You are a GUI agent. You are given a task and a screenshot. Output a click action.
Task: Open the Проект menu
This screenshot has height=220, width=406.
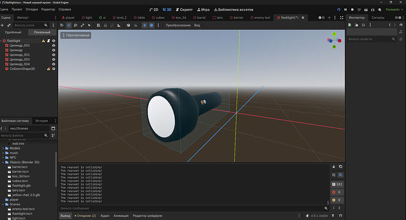[17, 9]
